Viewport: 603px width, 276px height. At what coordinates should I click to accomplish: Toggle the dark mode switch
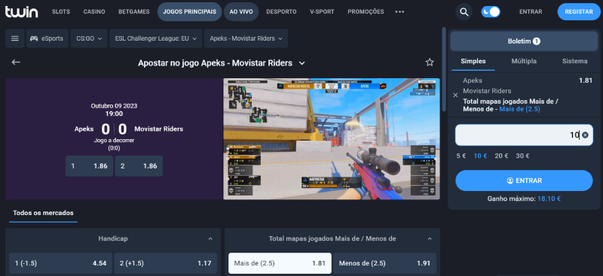tap(491, 12)
